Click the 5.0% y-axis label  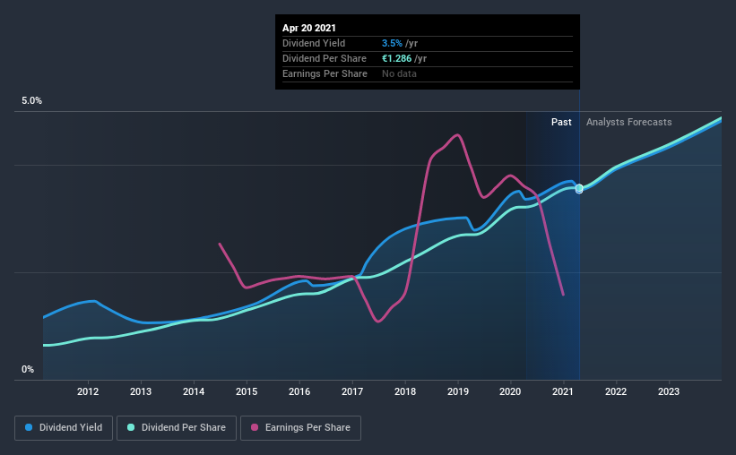click(31, 101)
